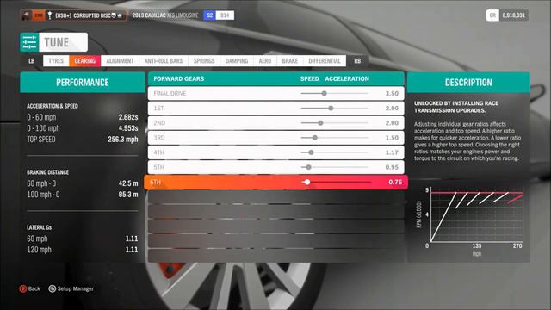Image resolution: width=551 pixels, height=310 pixels.
Task: Click the 5th gear value 0.95
Action: 392,167
